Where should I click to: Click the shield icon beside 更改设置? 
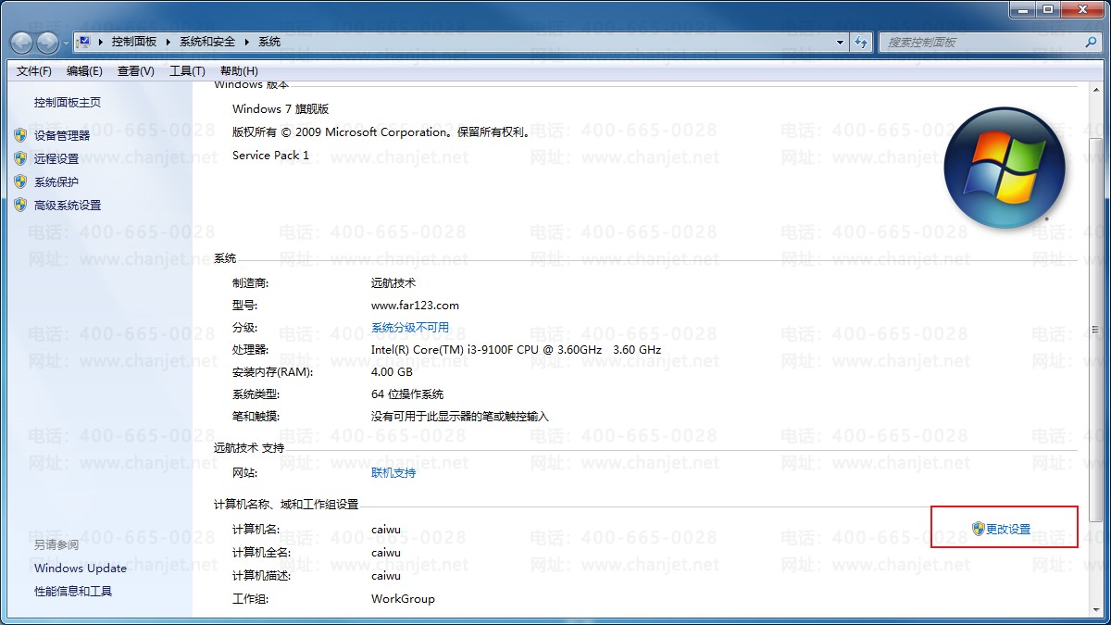click(x=978, y=529)
